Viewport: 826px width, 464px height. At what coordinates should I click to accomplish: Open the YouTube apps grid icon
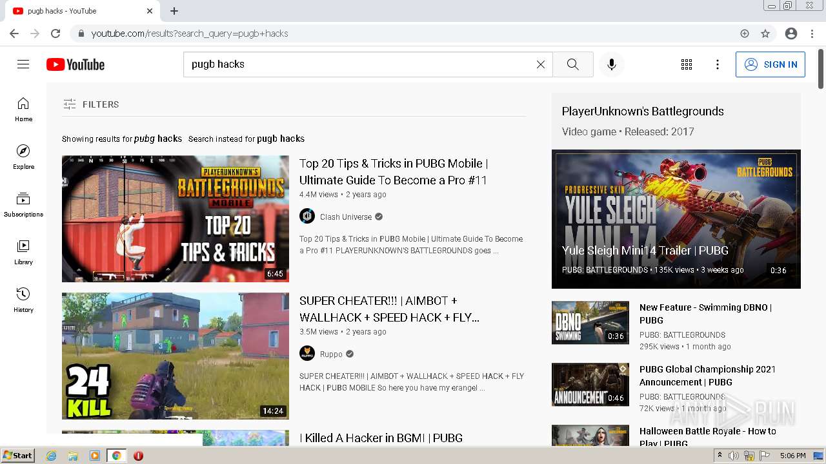click(x=687, y=64)
